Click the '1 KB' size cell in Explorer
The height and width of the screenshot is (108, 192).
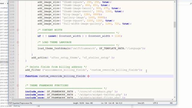click(38, 106)
